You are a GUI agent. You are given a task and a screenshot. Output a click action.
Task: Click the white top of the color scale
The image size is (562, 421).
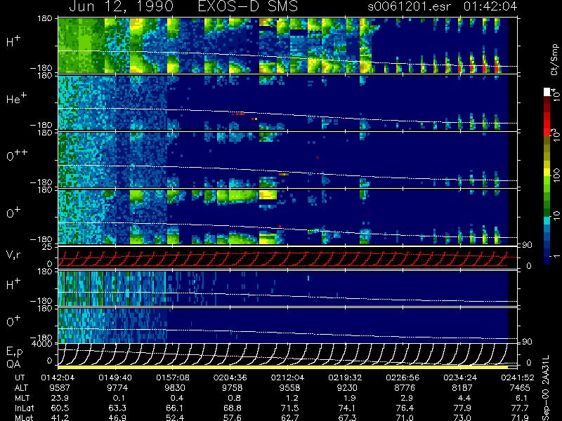[547, 92]
